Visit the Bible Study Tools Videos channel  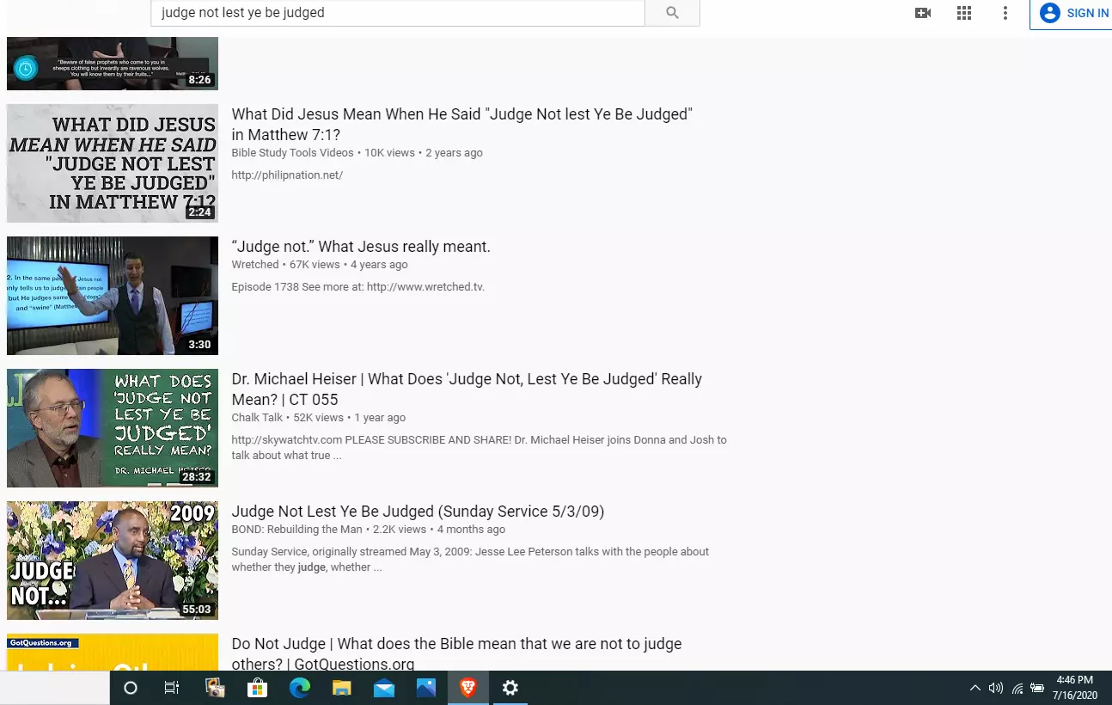[x=292, y=153]
